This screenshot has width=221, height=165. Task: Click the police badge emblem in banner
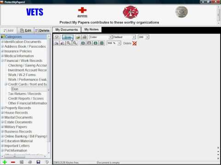pyautogui.click(x=181, y=12)
